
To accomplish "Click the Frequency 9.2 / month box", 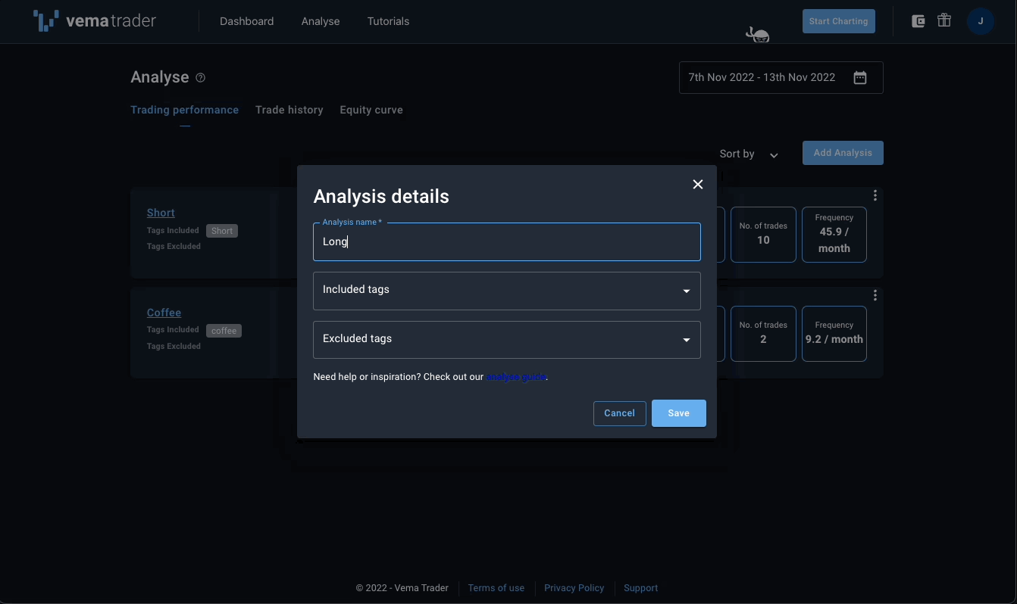I will tap(834, 334).
